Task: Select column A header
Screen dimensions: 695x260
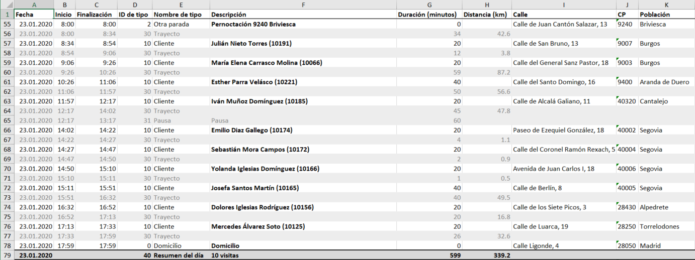Action: (33, 5)
